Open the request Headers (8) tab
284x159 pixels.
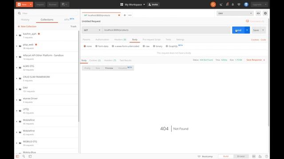120,39
